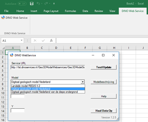Launch DINO Web Service ribbon button

pos(14,18)
